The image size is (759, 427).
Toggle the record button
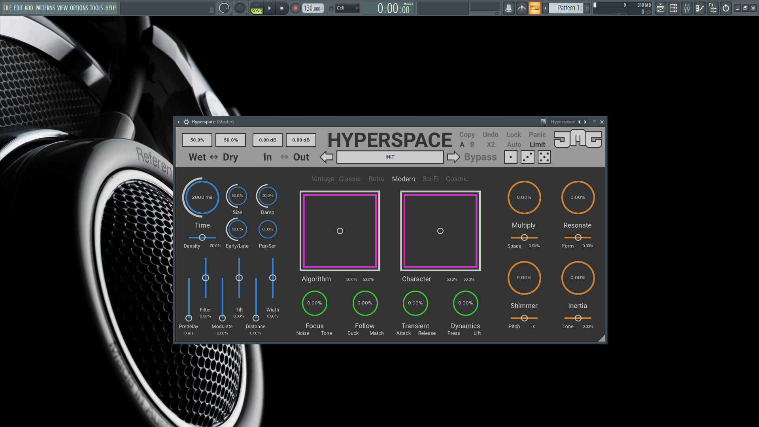point(295,8)
